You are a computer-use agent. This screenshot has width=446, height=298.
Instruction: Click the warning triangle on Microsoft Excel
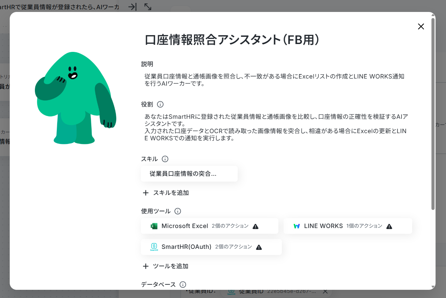[255, 226]
